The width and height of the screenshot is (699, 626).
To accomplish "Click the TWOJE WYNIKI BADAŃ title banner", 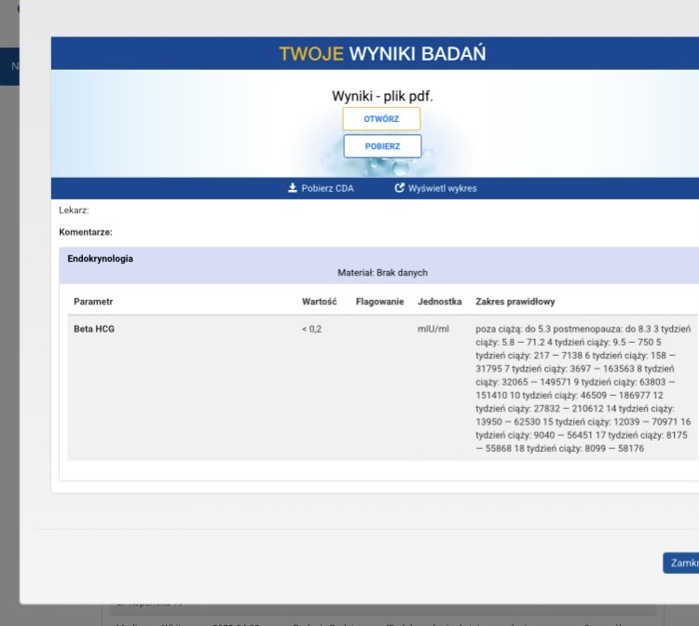I will (382, 53).
